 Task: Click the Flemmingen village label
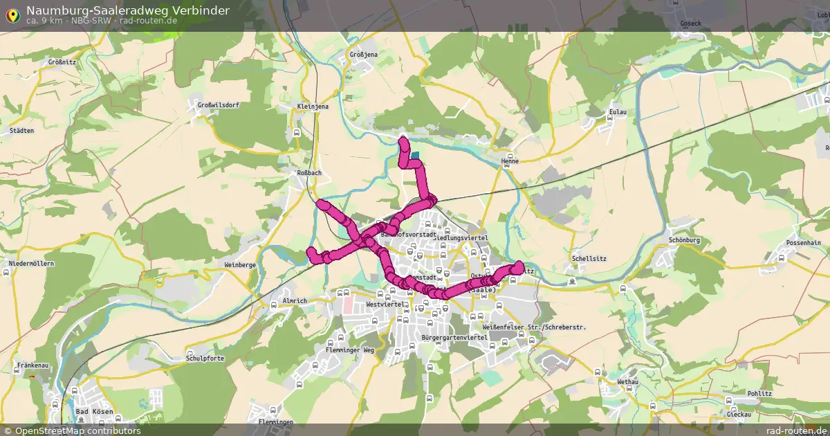point(275,421)
